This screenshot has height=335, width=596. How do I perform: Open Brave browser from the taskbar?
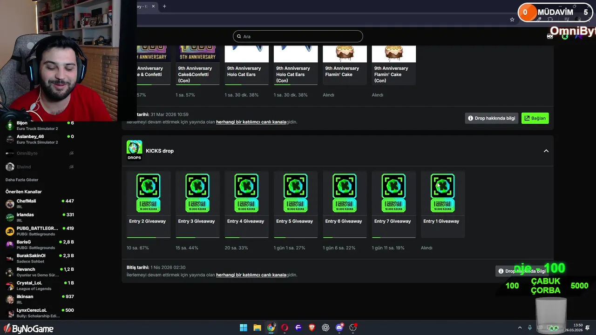coord(312,328)
